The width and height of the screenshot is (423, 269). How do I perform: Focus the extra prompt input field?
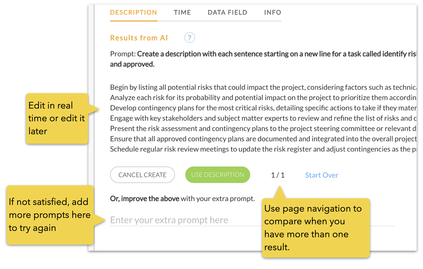click(x=252, y=220)
